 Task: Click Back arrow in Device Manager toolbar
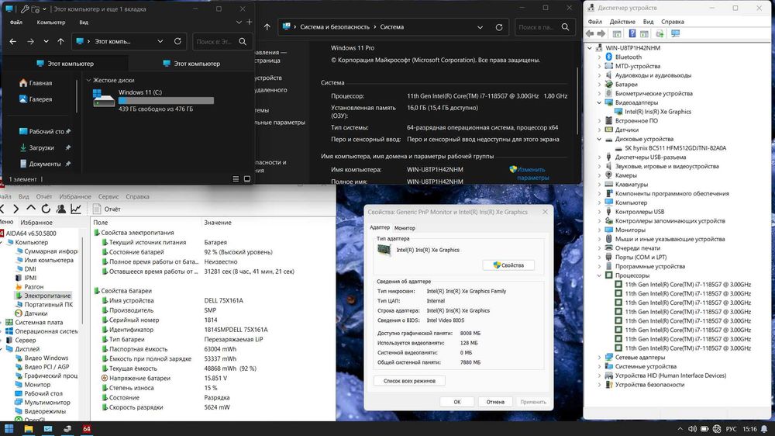point(590,33)
